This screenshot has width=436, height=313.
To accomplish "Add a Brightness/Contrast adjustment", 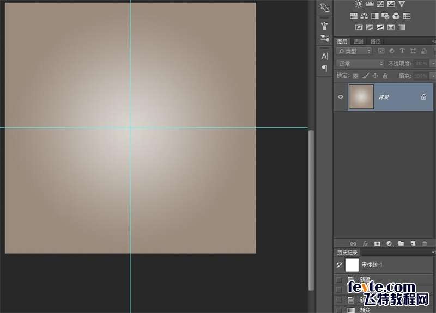I will 359,4.
